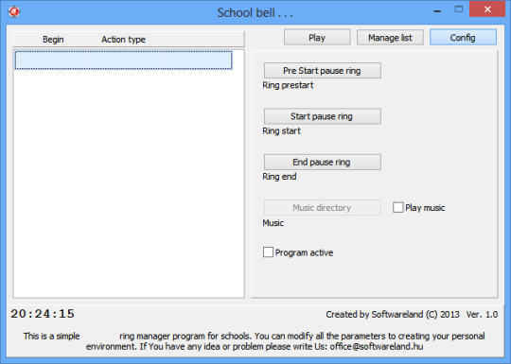Screen dimensions: 511x364
Task: Click the Ring prestart label
Action: (x=288, y=85)
